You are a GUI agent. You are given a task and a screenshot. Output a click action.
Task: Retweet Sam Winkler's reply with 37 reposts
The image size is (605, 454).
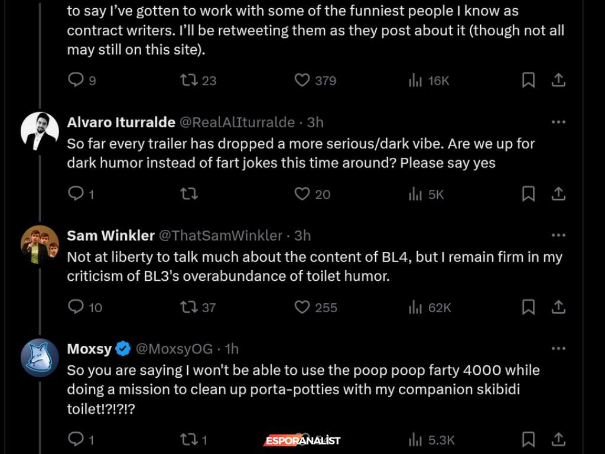tap(188, 307)
